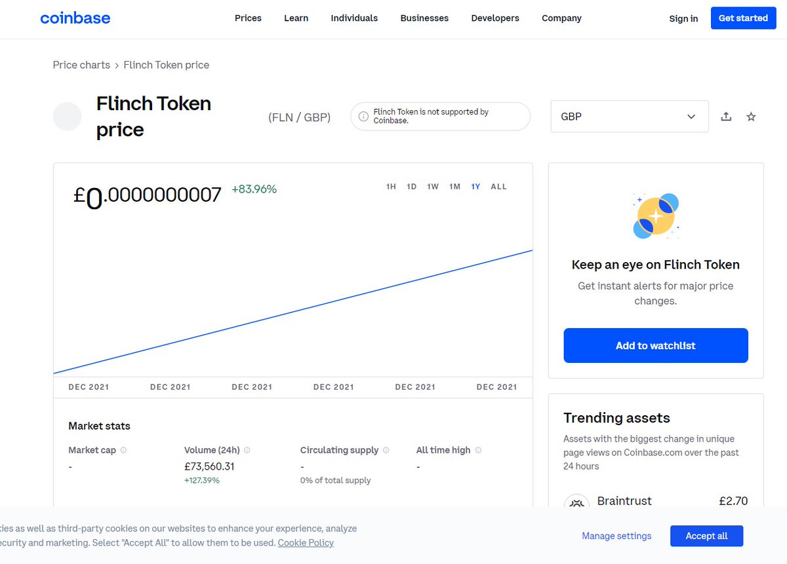Click the watchlist coin illustration
787x564 pixels.
(656, 216)
